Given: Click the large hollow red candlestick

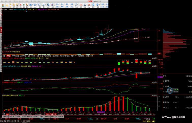Looking at the screenshot, I should click(x=136, y=35).
